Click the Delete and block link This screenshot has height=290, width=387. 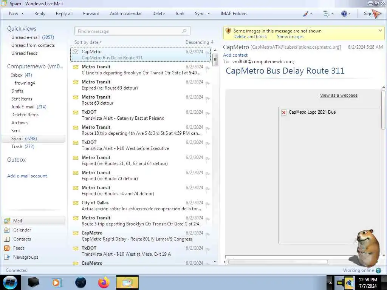[250, 37]
